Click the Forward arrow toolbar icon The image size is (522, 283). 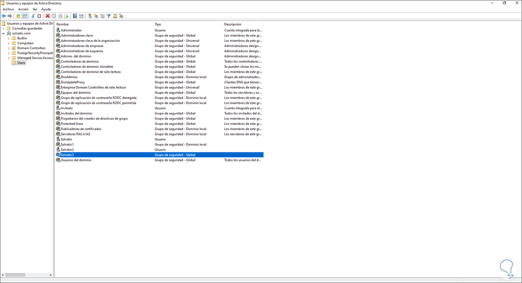click(x=10, y=16)
